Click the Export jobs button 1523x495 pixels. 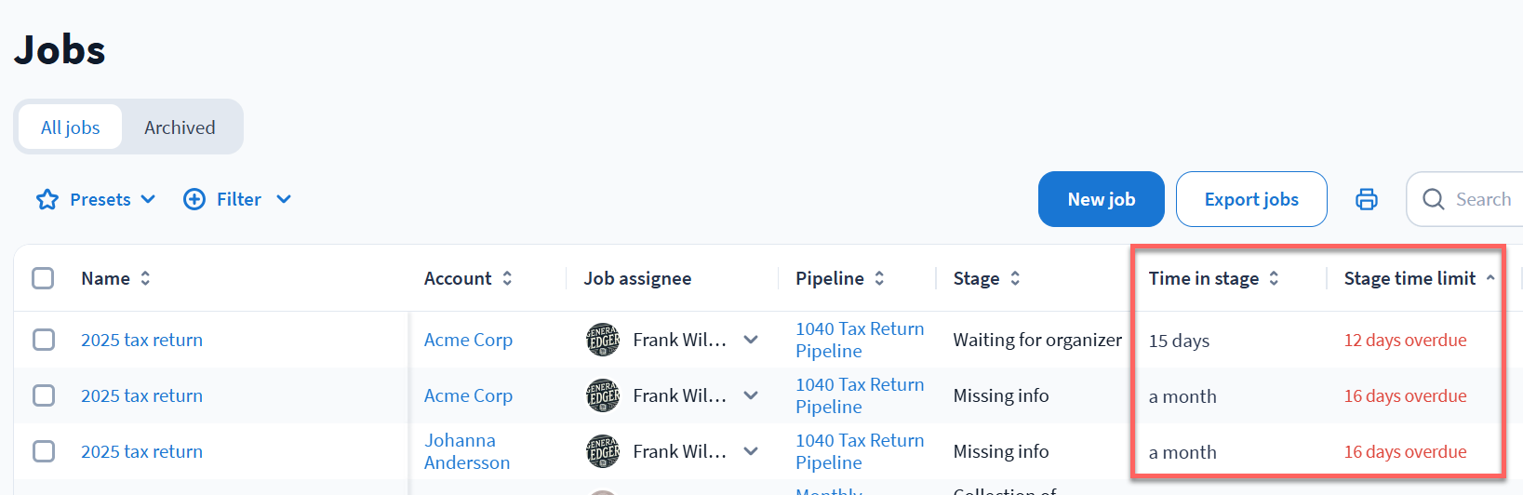[1250, 199]
